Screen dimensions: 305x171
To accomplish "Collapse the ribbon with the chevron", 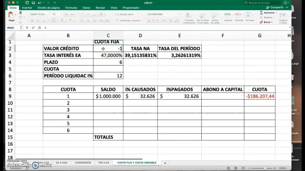I will pos(287,8).
